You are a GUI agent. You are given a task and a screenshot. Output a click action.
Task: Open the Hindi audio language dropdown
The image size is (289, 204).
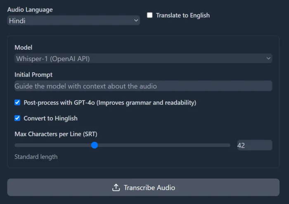coord(73,21)
